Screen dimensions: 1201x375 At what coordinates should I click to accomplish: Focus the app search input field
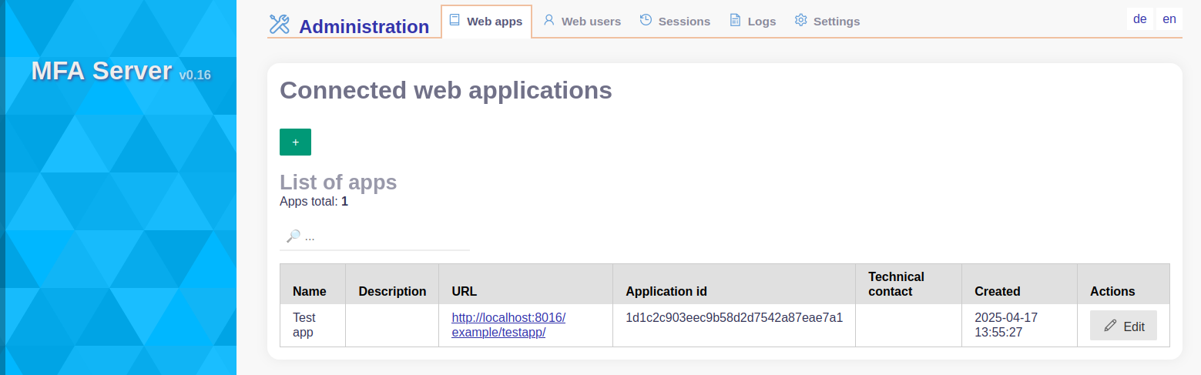374,236
